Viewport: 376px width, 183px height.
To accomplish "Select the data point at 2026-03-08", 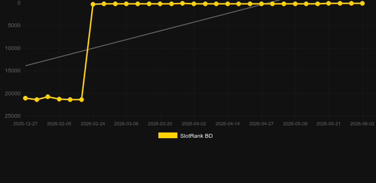I will pyautogui.click(x=127, y=4).
